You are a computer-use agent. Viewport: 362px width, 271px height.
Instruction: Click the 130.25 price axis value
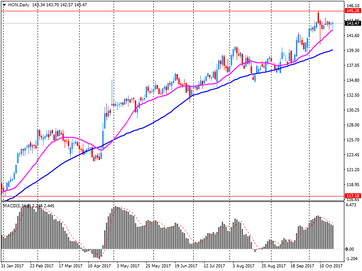click(353, 110)
